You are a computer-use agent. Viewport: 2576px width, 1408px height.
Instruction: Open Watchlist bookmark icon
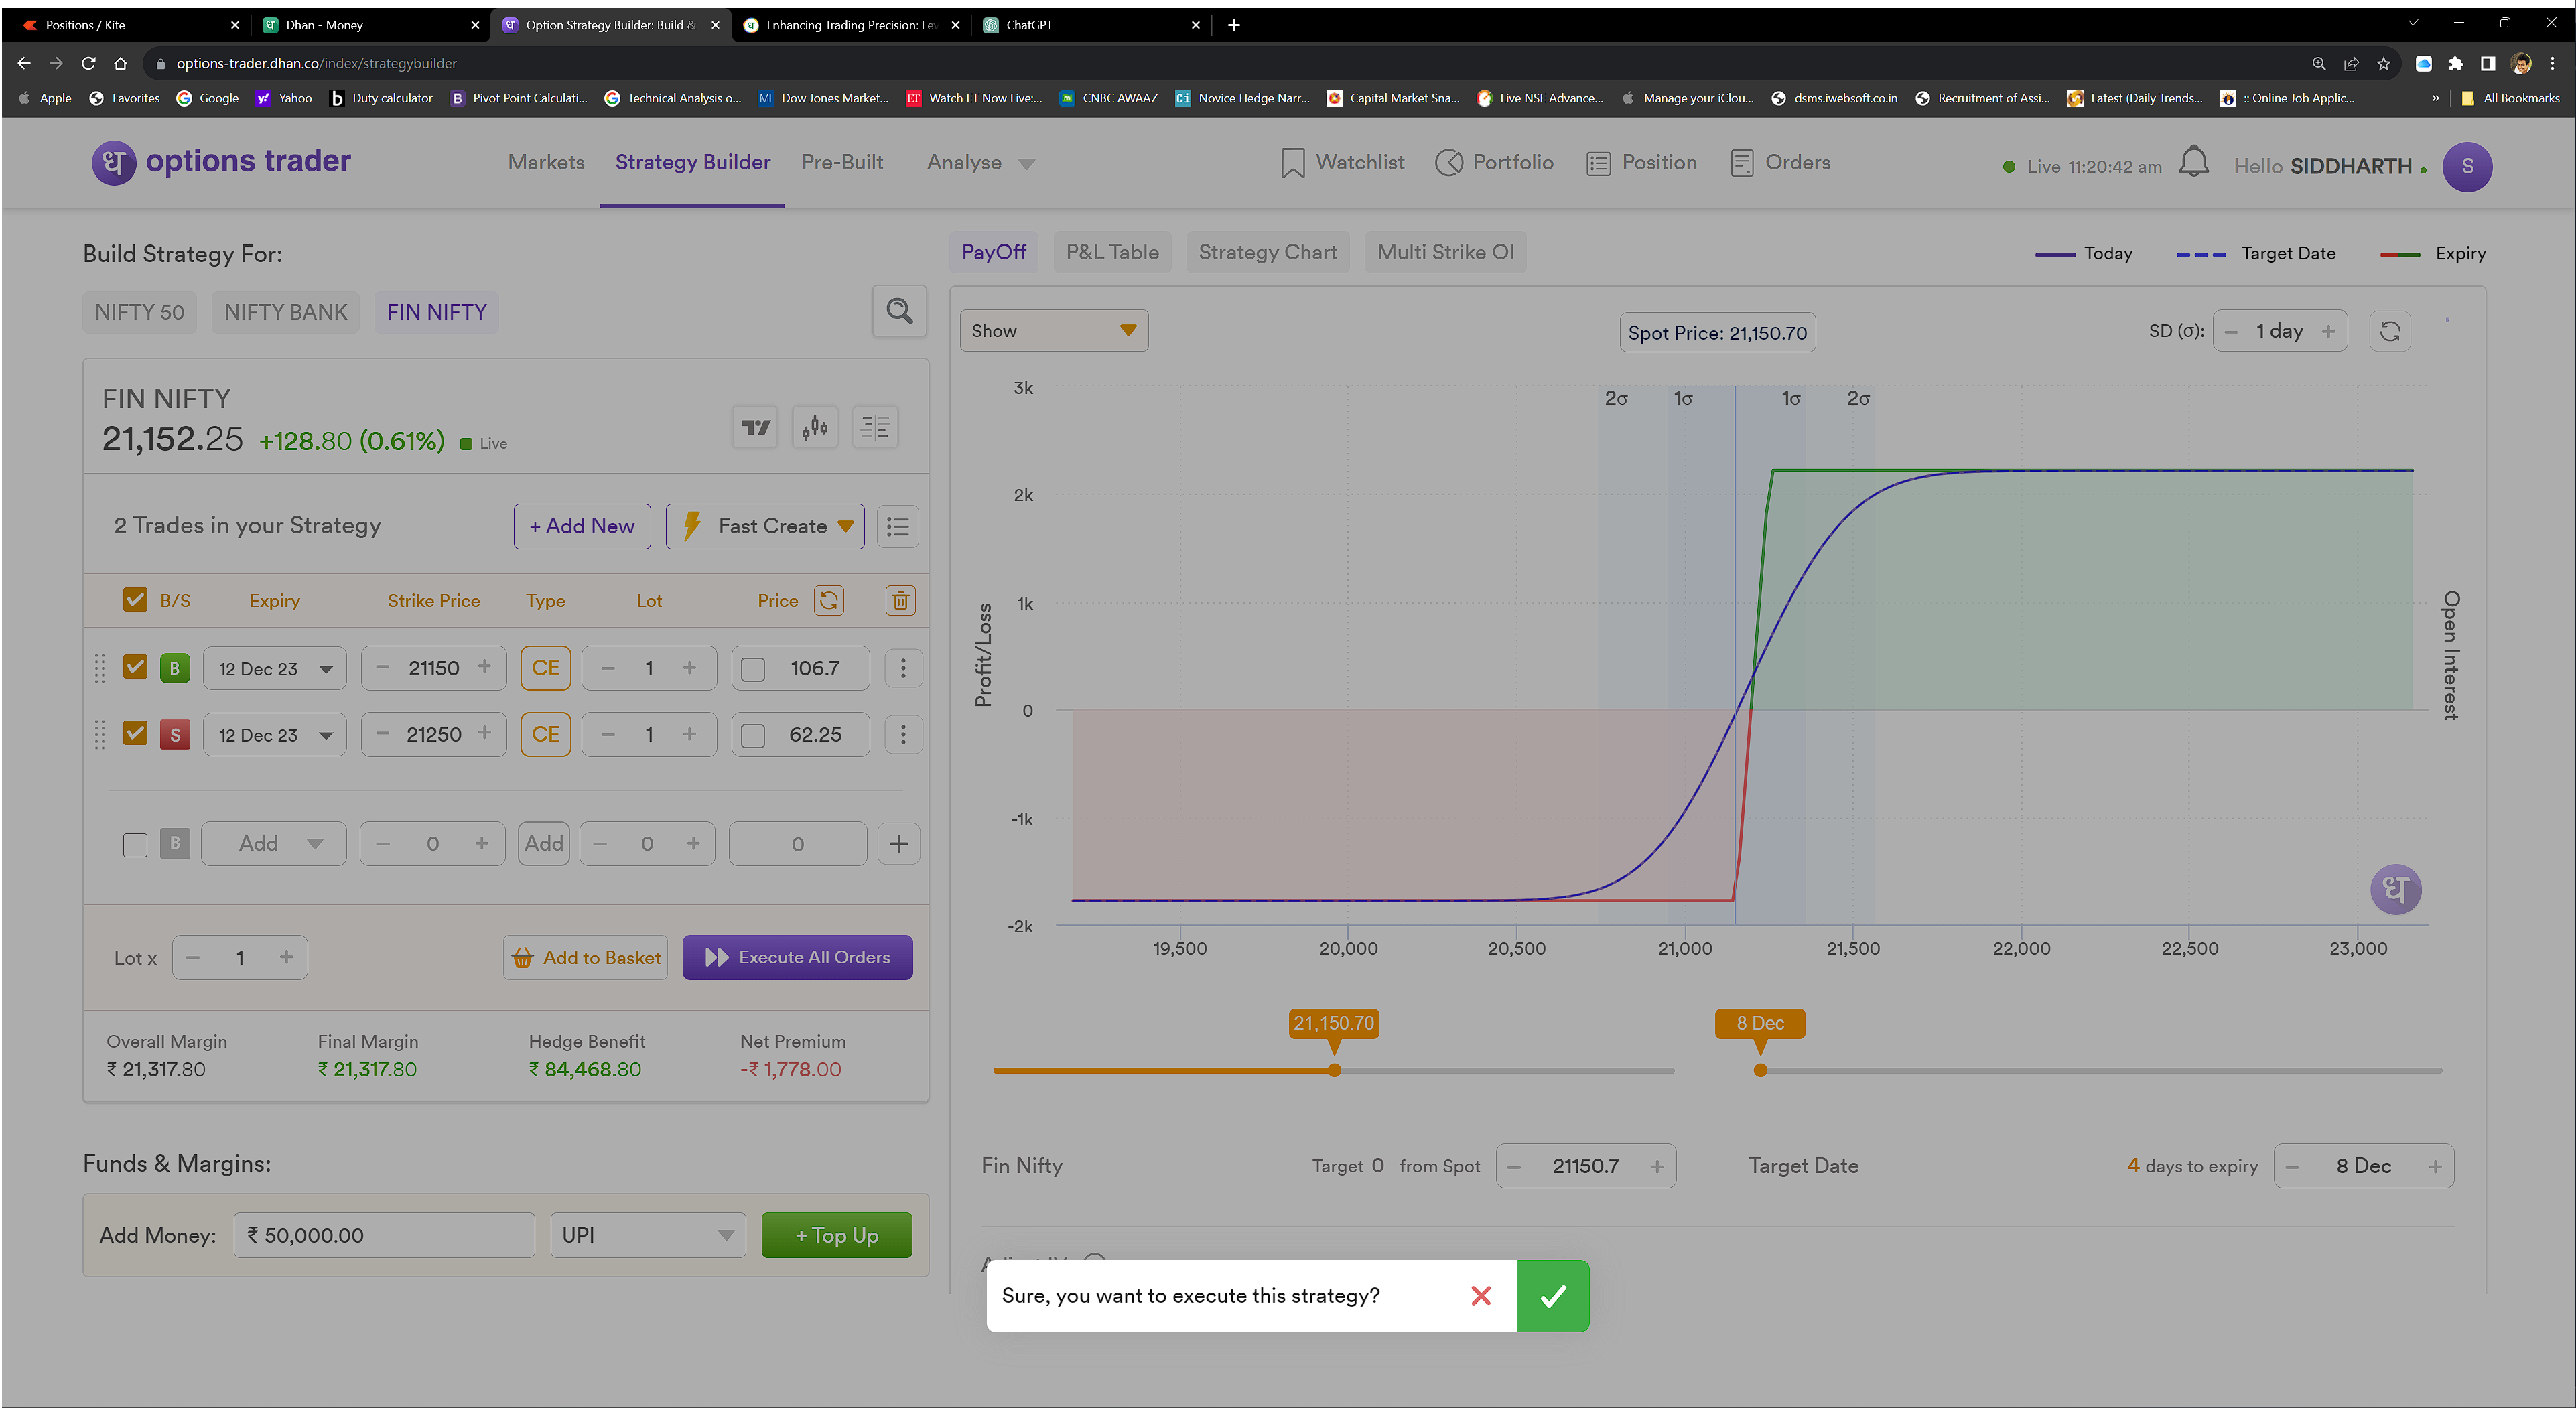(1292, 162)
